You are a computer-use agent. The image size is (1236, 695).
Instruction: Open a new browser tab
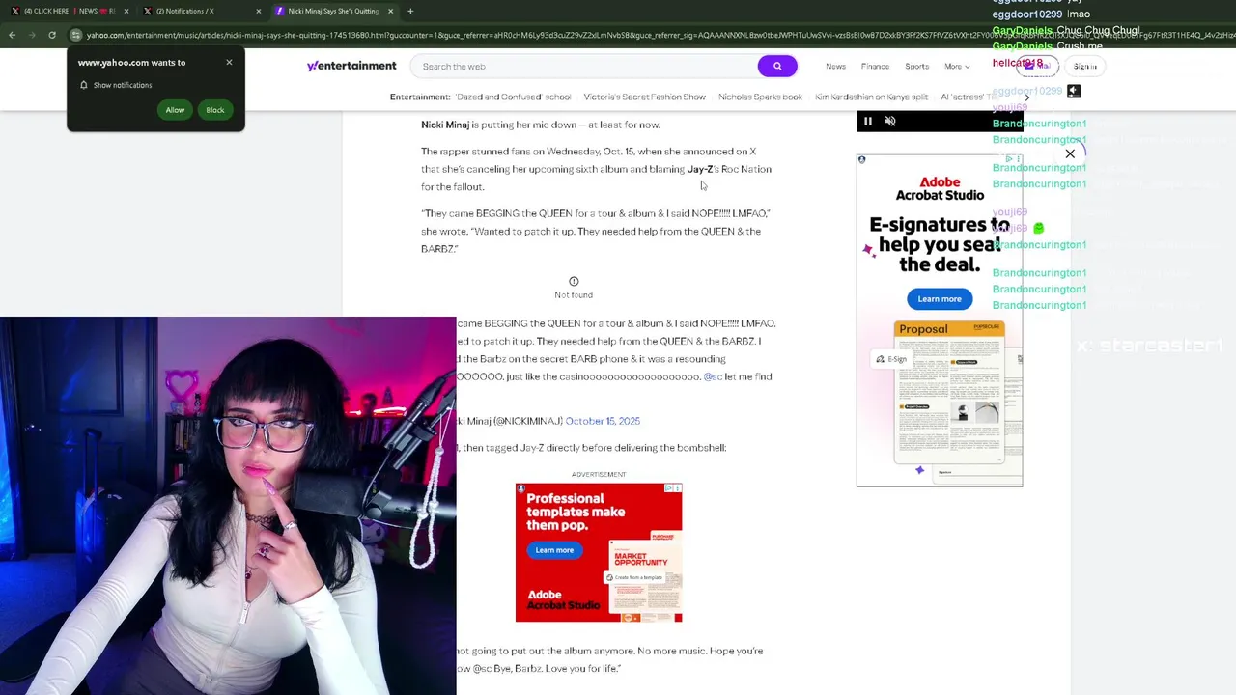[x=410, y=11]
